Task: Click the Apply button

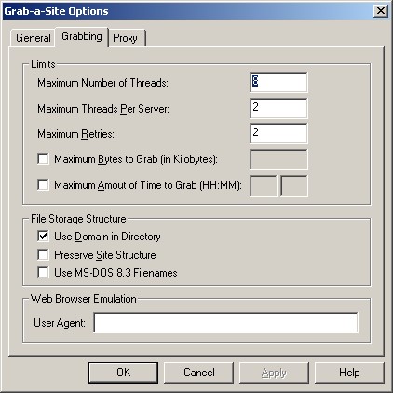Action: [x=274, y=373]
